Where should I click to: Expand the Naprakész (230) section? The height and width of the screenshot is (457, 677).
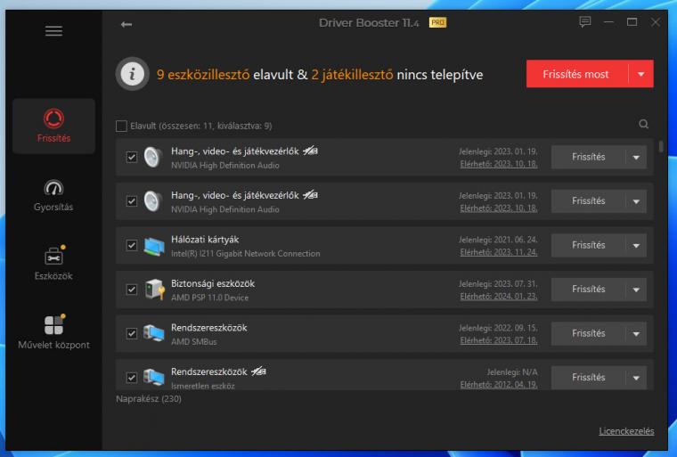pyautogui.click(x=149, y=399)
